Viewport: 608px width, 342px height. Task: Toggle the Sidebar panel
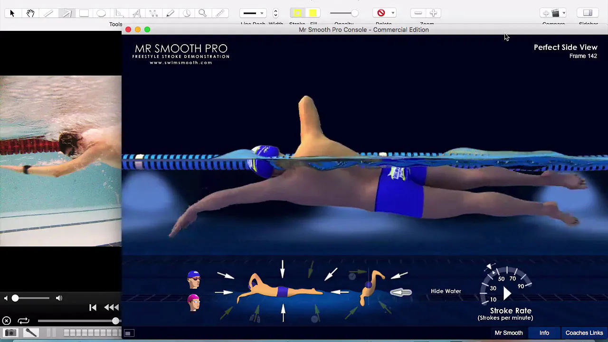click(588, 13)
